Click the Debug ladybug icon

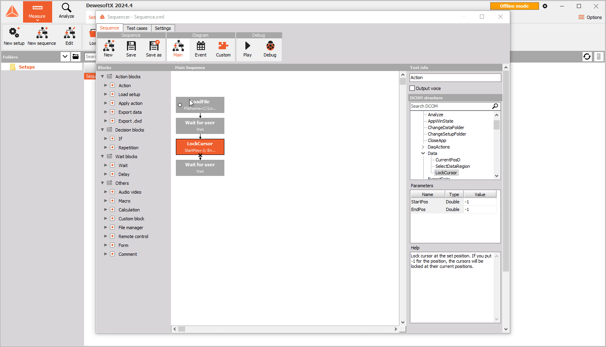[x=270, y=46]
